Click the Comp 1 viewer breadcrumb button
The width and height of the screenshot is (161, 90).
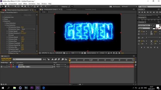[44, 12]
